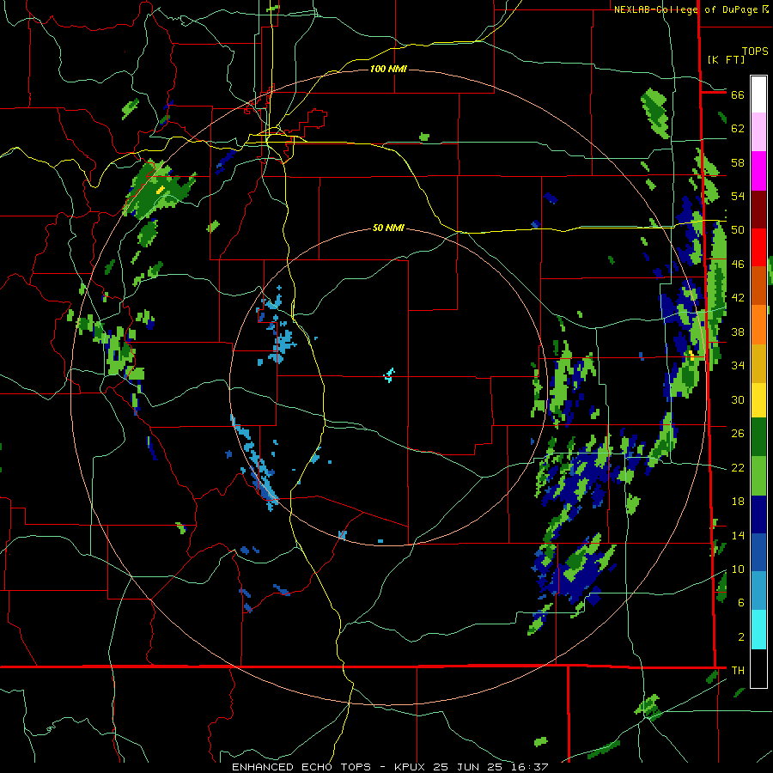Click the legend value 2
Image resolution: width=773 pixels, height=773 pixels.
(741, 636)
